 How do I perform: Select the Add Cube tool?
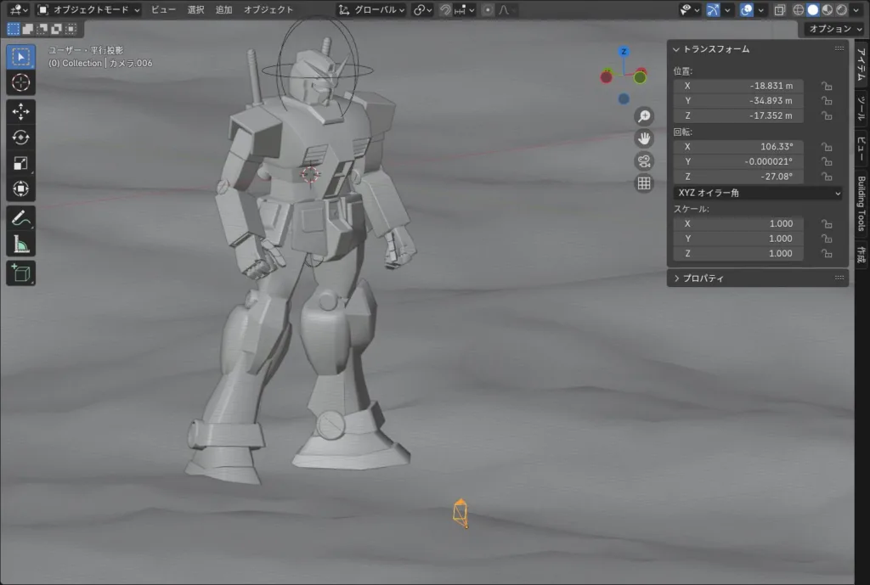click(x=20, y=273)
